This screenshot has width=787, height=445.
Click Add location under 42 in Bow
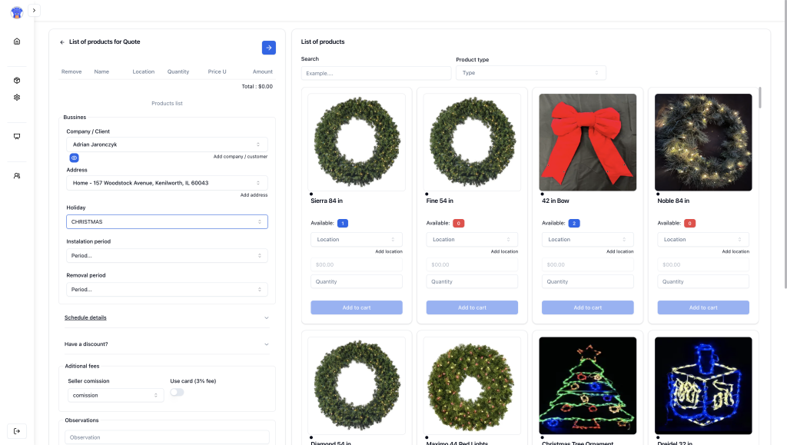tap(620, 251)
